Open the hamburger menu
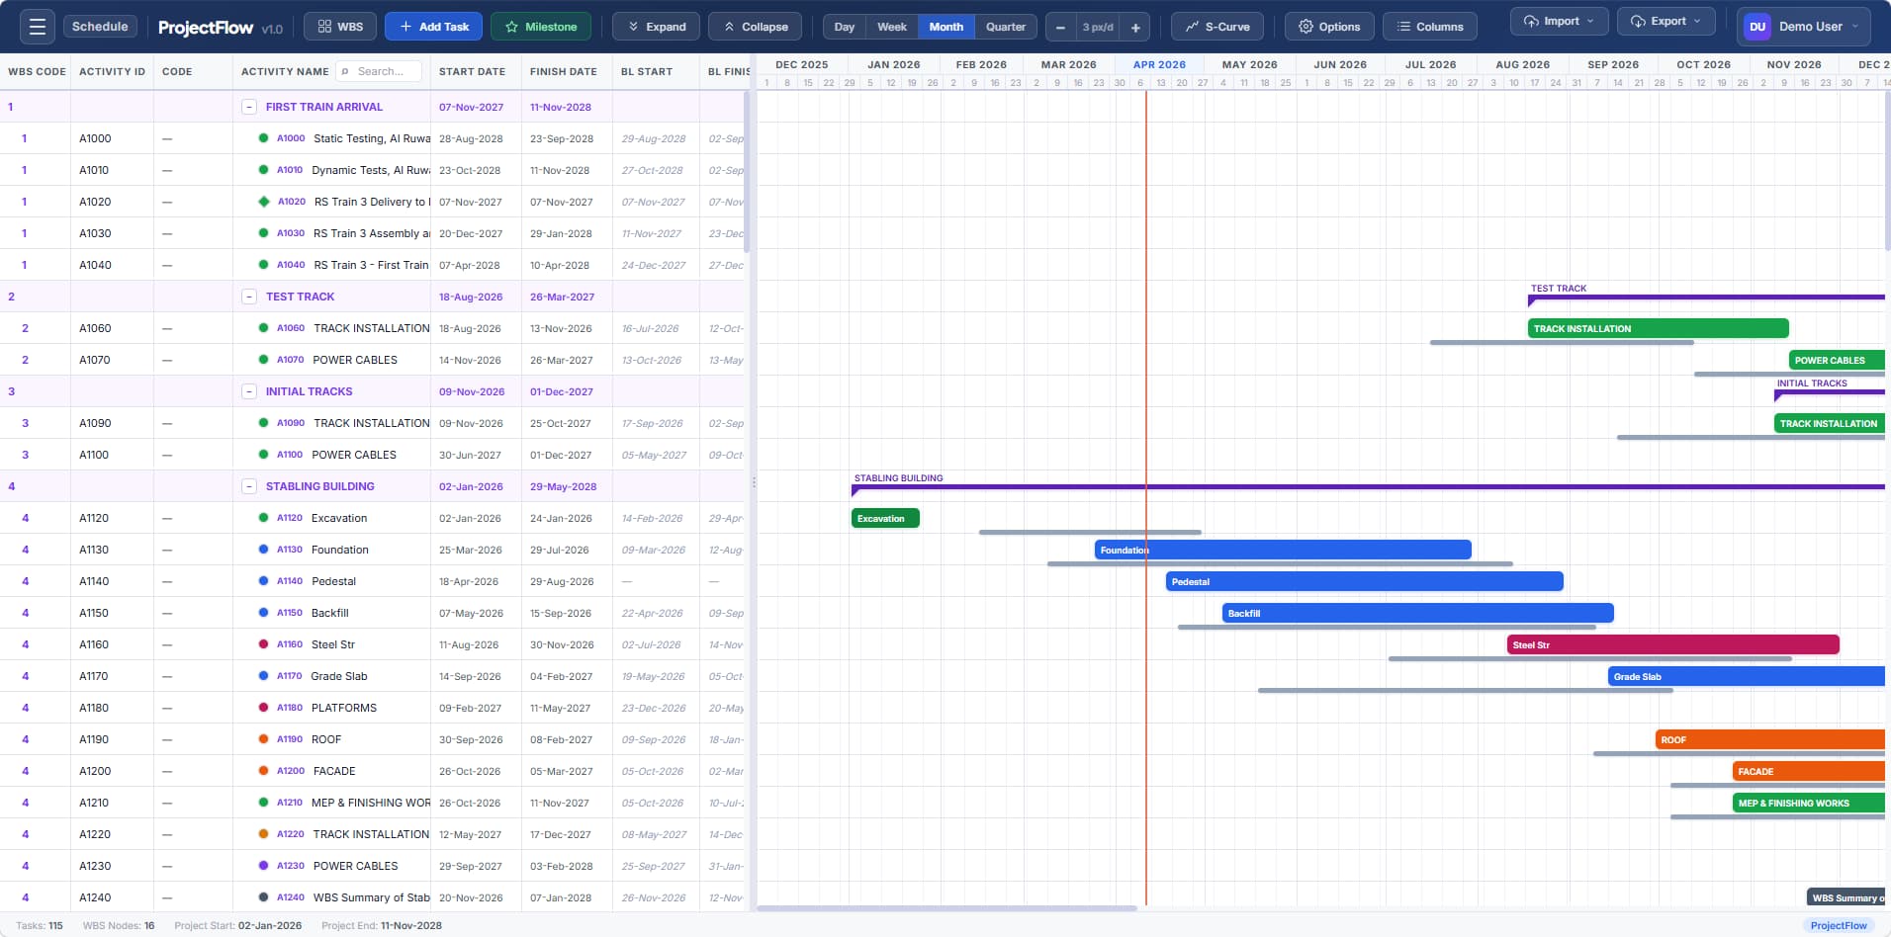This screenshot has width=1891, height=937. click(x=38, y=26)
